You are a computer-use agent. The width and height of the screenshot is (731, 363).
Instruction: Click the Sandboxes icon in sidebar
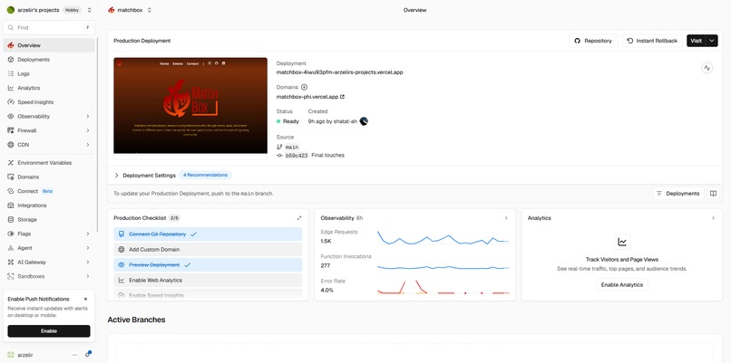point(11,276)
